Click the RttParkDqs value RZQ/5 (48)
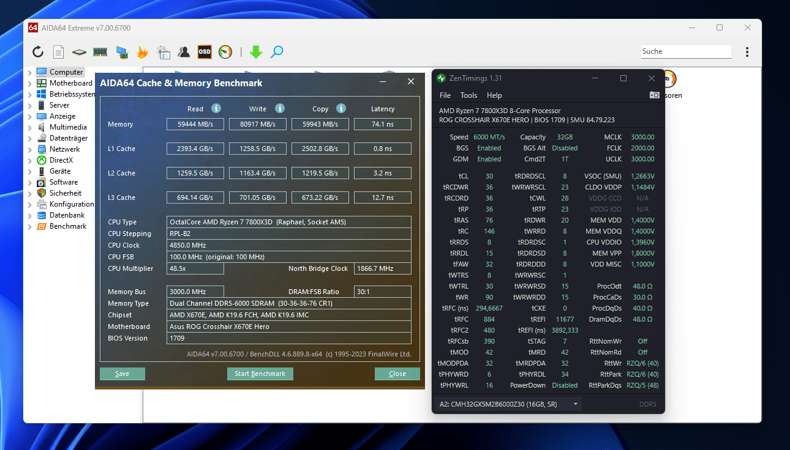Viewport: 790px width, 450px height. coord(642,385)
